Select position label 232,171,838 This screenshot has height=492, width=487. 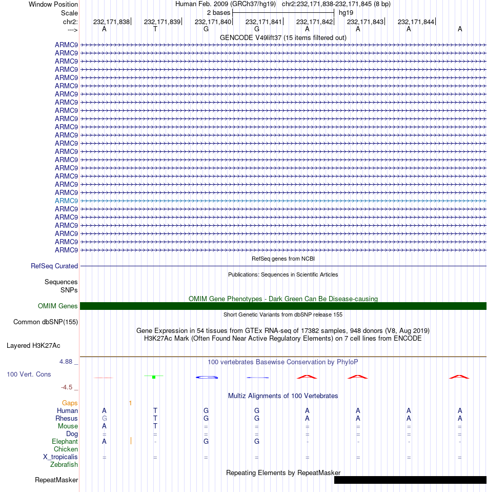coord(111,22)
